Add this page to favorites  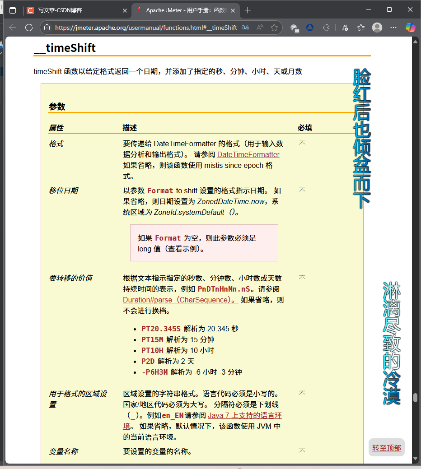point(274,28)
